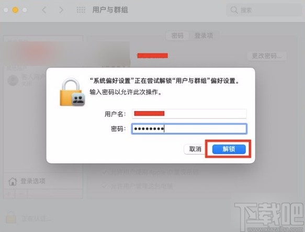Toggle allow user to administer checkbox

point(105,186)
